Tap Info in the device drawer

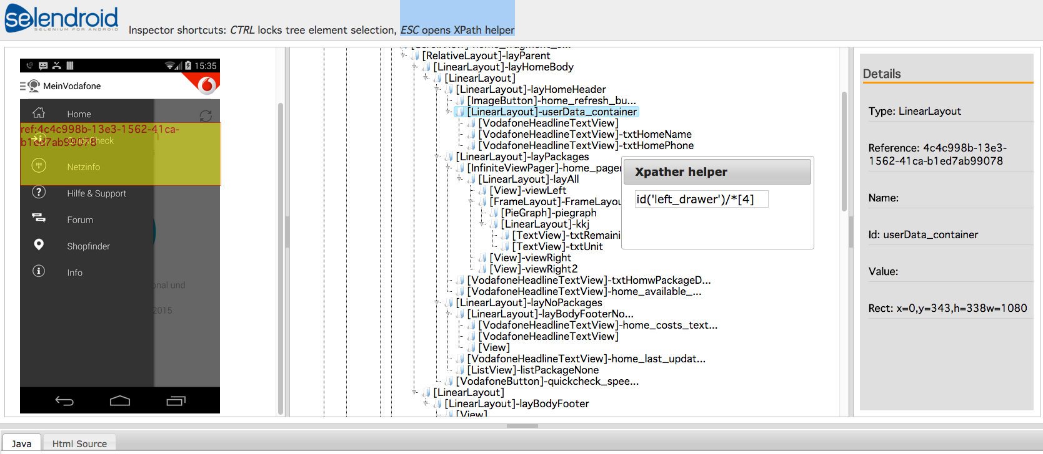coord(75,273)
